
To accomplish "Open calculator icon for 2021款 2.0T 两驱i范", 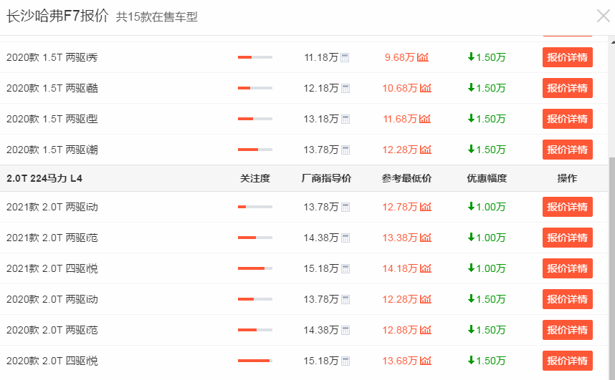I will pos(345,238).
